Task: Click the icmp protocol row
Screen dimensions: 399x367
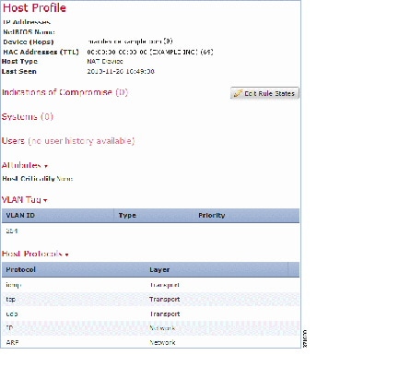Action: (x=150, y=285)
